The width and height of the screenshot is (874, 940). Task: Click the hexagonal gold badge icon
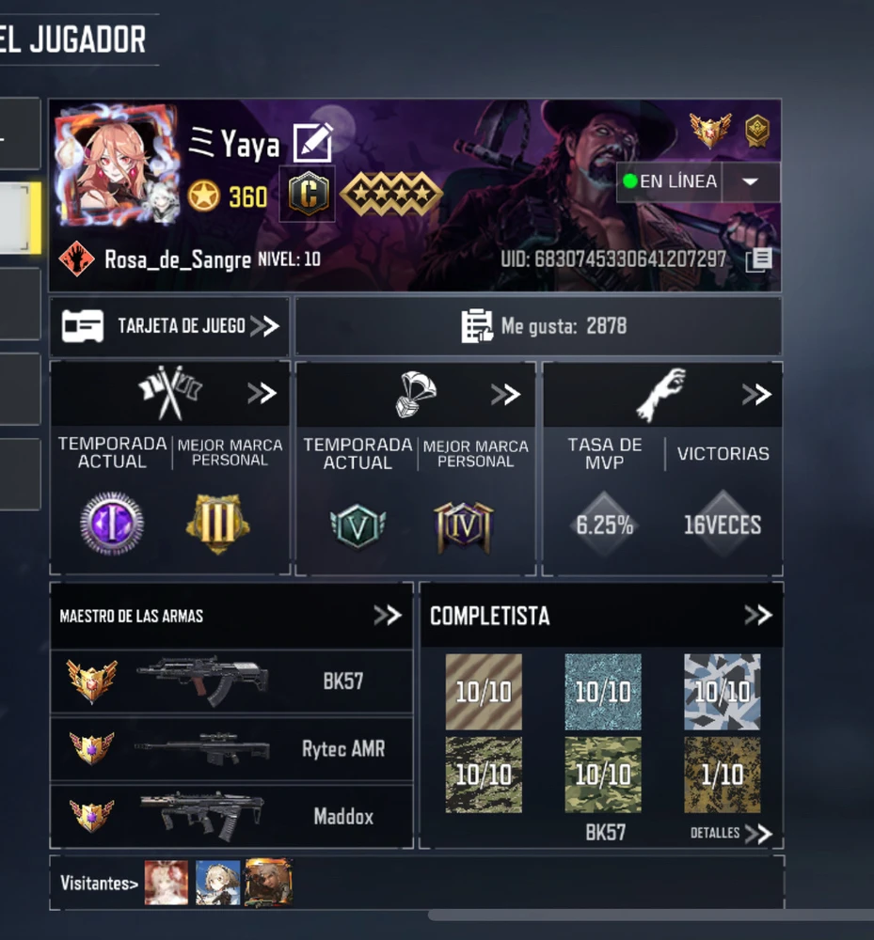757,130
